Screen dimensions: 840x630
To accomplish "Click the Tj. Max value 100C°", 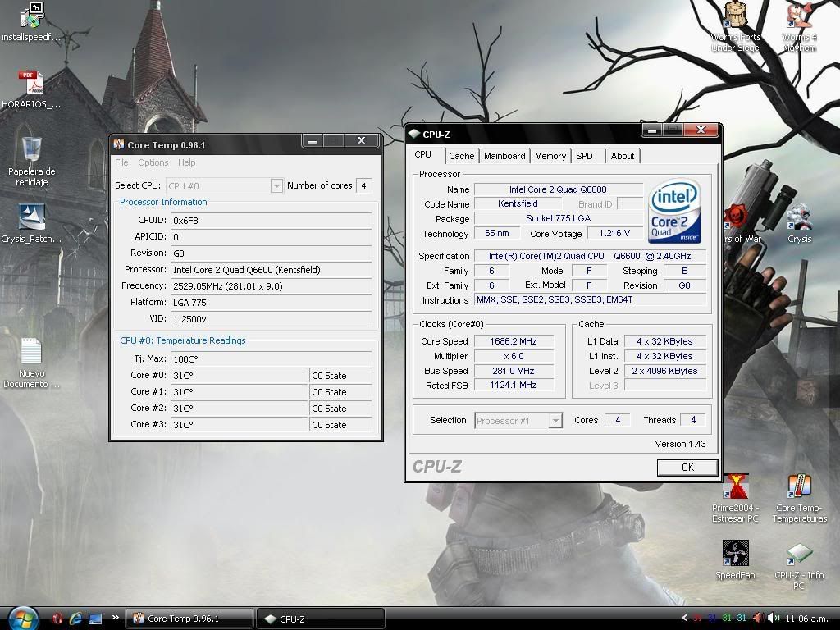I will click(271, 359).
